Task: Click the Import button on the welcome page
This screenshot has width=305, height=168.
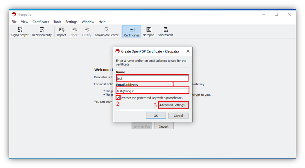Action: click(x=164, y=127)
